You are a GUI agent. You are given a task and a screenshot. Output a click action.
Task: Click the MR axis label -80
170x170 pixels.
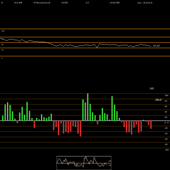coord(166,144)
